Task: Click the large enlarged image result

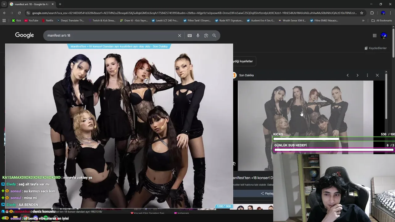Action: (119, 126)
